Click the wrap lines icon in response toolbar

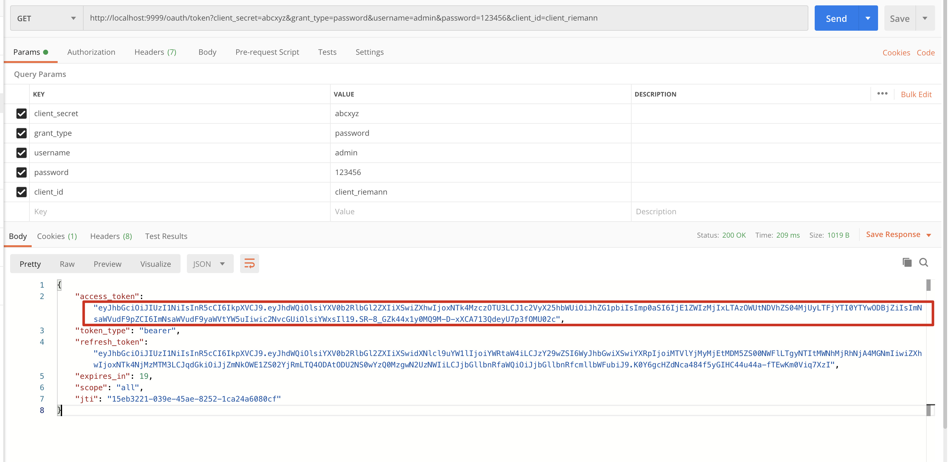coord(249,264)
